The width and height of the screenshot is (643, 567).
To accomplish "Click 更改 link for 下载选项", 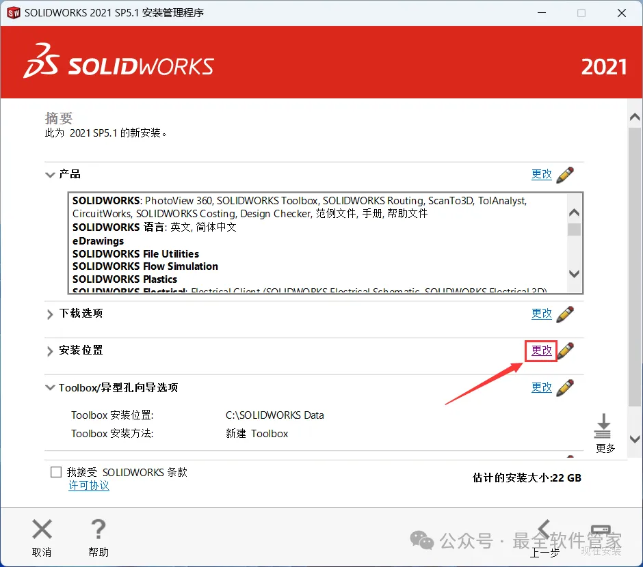I will pyautogui.click(x=542, y=313).
